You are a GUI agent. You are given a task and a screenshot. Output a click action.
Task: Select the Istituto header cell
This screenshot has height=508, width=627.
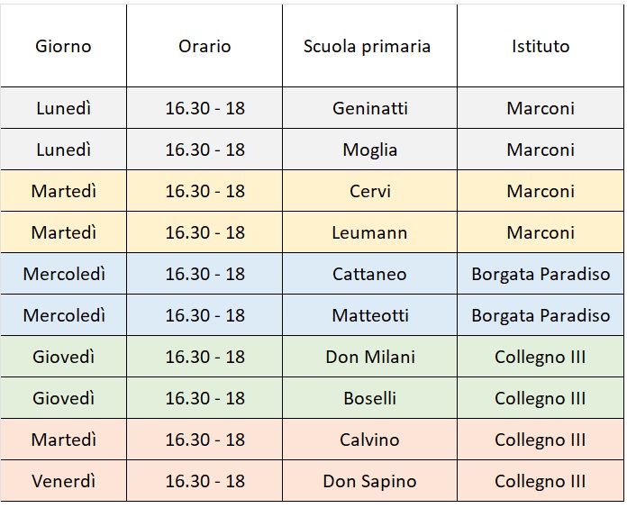click(x=541, y=46)
